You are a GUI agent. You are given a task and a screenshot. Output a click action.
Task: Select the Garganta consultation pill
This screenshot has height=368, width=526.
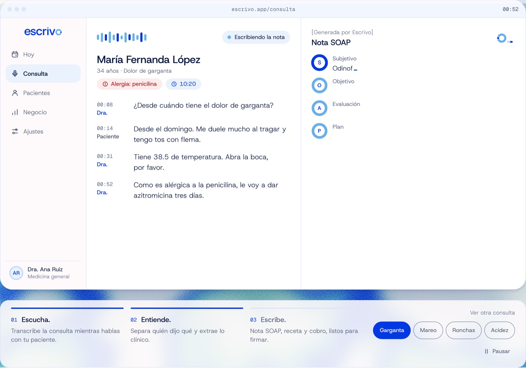tap(392, 330)
